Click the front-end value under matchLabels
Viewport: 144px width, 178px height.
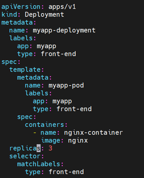(66, 172)
